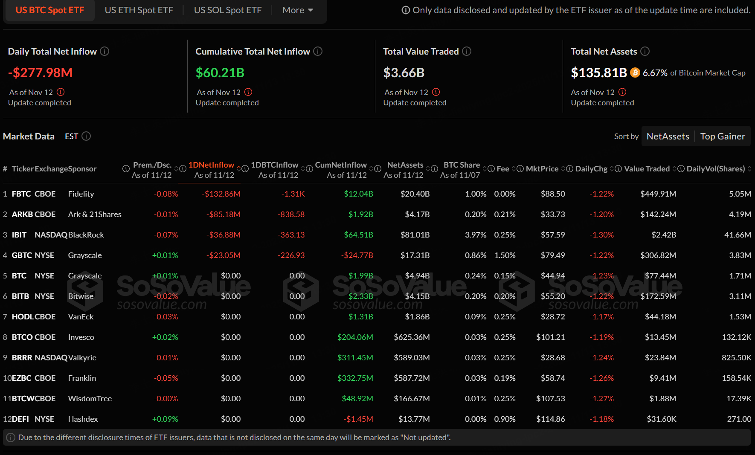Click red alert icon under Daily Total Net Inflow

[61, 92]
